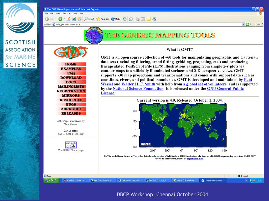Stop loading with the red X toolbar icon

[69, 19]
